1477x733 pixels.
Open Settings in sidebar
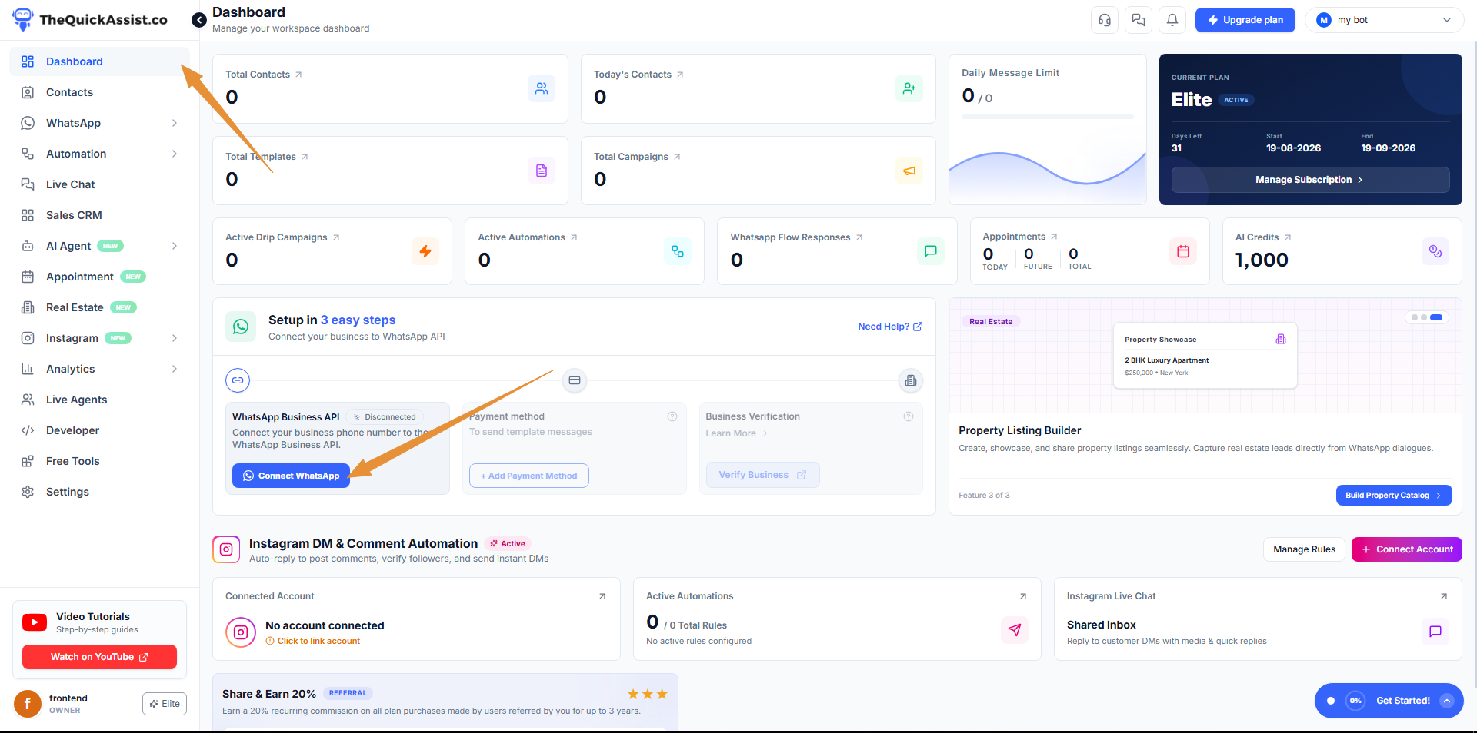[99, 492]
